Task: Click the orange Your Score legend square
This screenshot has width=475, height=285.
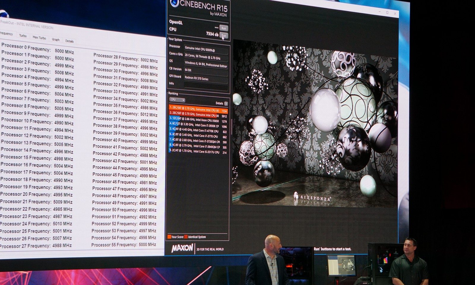Action: point(169,237)
